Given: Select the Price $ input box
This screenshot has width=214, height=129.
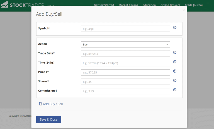Looking at the screenshot, I should 125,72.
